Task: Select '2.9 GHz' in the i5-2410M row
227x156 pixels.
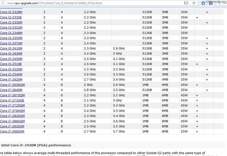Action: click(119, 48)
